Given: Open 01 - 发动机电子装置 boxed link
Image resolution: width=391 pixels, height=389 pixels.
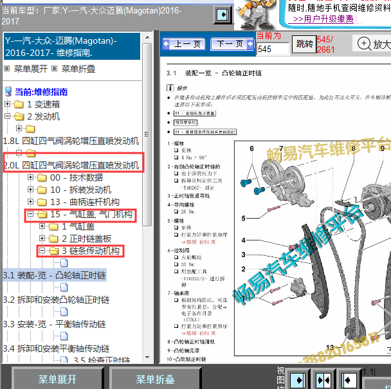Looking at the screenshot, I should [195, 113].
